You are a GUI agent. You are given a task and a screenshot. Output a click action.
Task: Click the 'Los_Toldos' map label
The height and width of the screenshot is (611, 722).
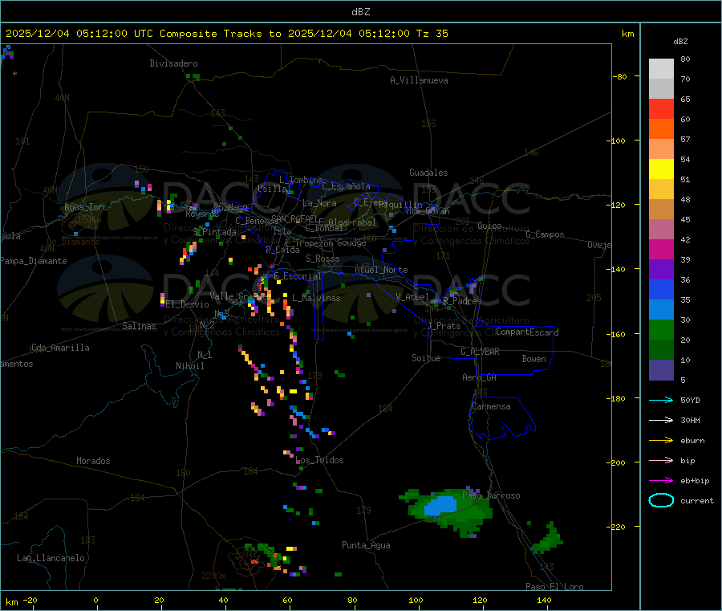click(319, 460)
